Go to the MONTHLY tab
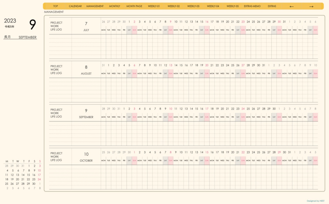Image resolution: width=329 pixels, height=204 pixels. 114,6
